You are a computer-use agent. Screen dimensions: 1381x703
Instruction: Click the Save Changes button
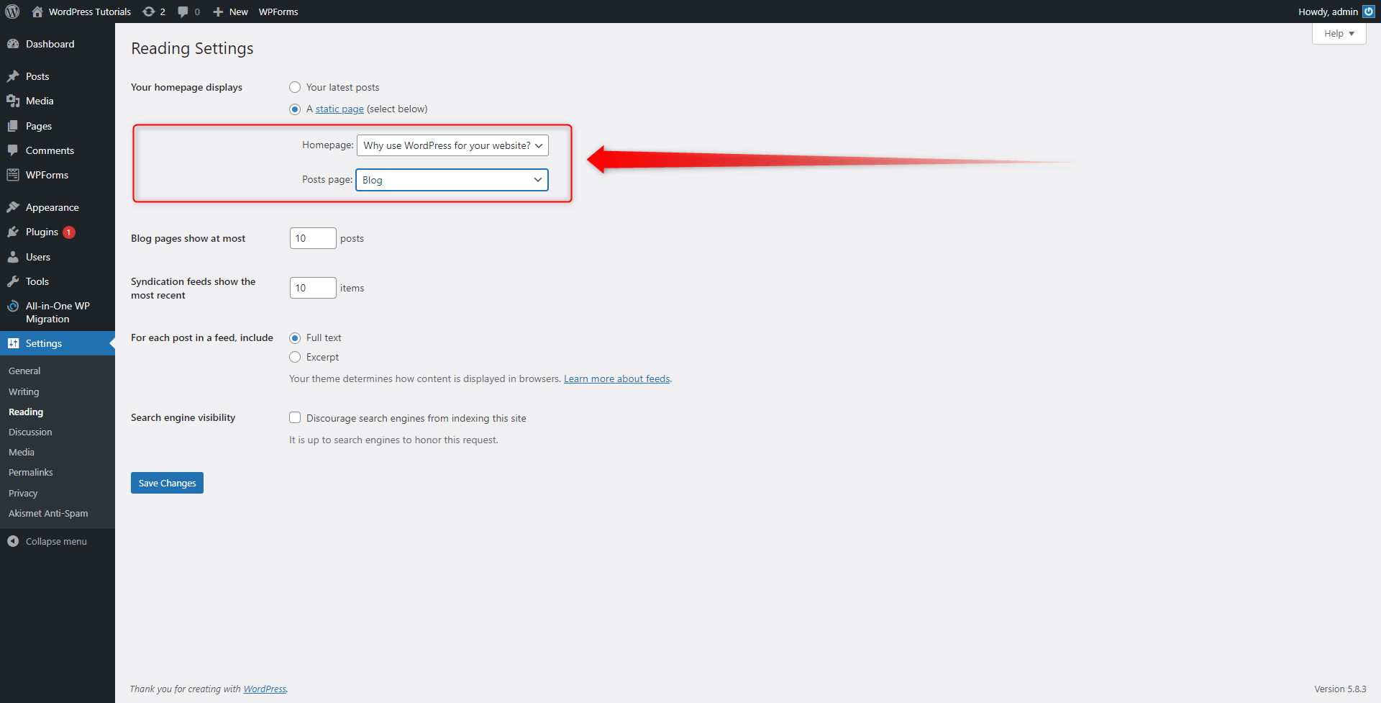(x=167, y=483)
